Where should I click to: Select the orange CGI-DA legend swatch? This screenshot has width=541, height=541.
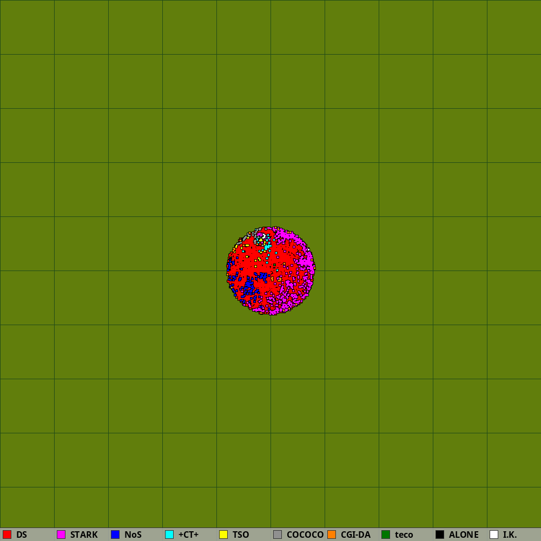(x=332, y=535)
